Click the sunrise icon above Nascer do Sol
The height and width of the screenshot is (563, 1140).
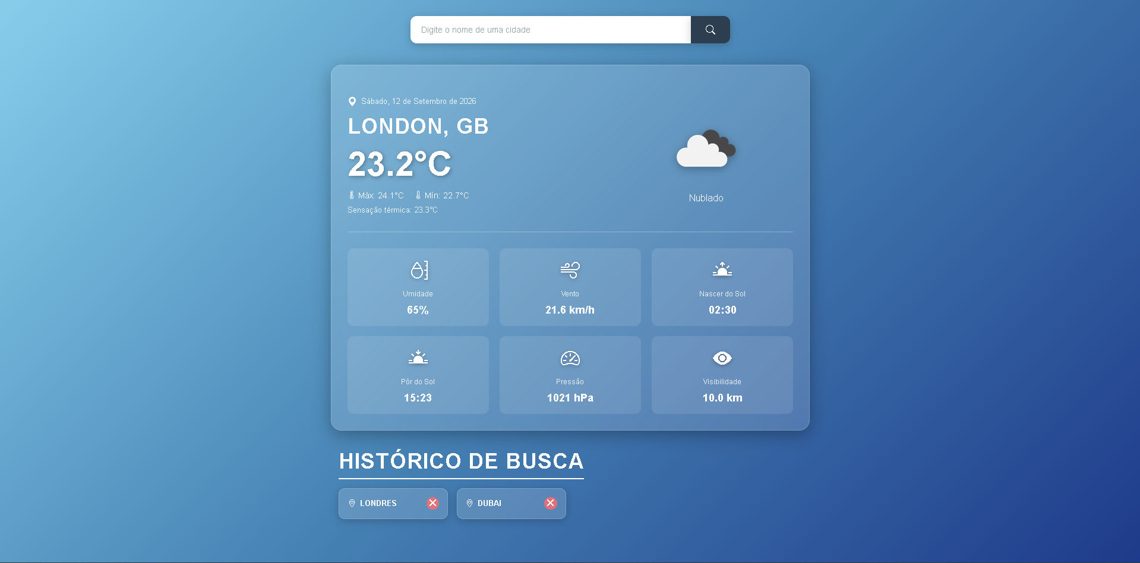pyautogui.click(x=722, y=270)
